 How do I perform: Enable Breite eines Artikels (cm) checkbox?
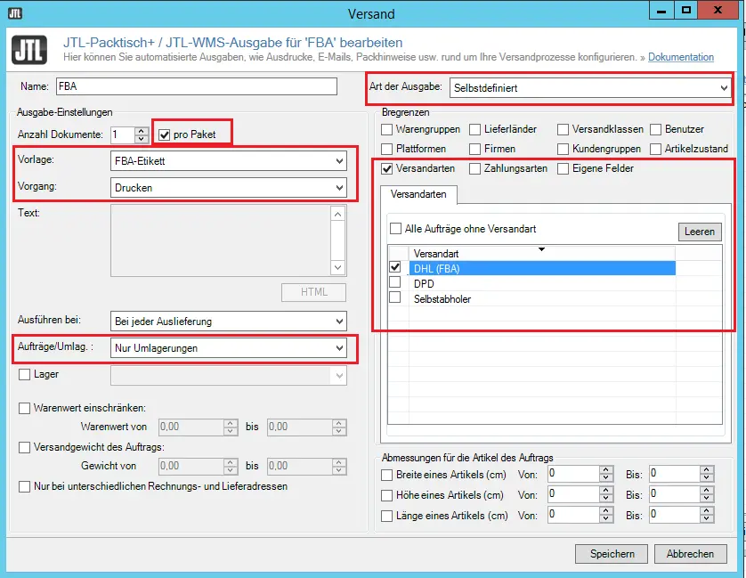pos(386,476)
